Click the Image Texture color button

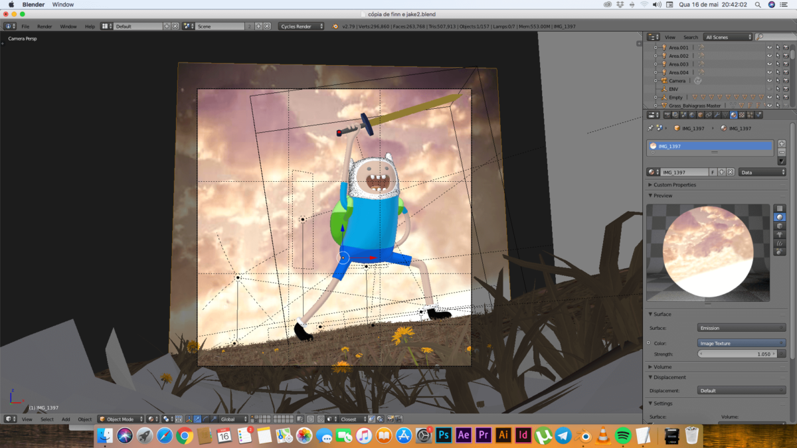pos(741,343)
